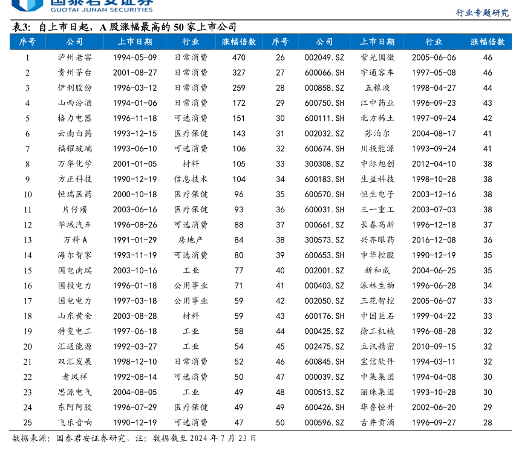Select the 格力电器 row name

point(74,118)
